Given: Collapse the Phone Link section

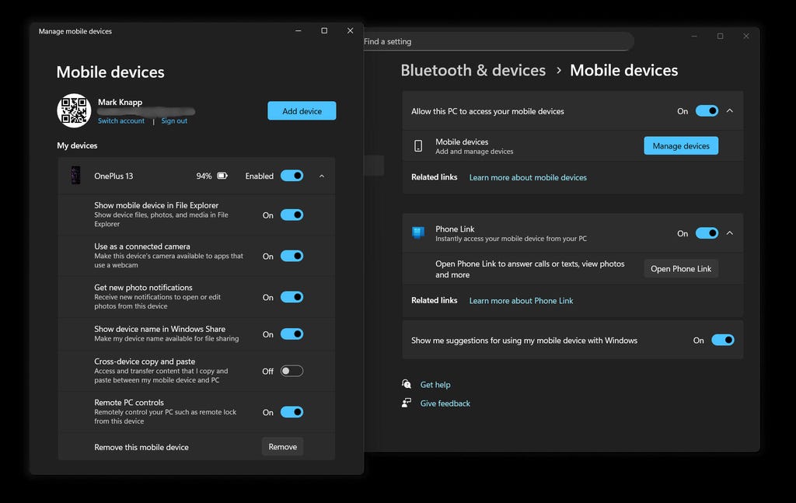Looking at the screenshot, I should [729, 233].
